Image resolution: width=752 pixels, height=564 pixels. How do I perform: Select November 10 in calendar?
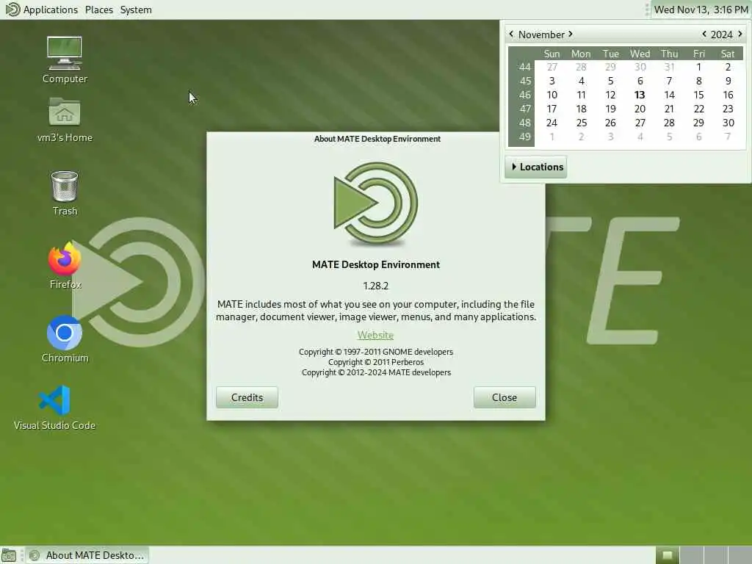(552, 95)
